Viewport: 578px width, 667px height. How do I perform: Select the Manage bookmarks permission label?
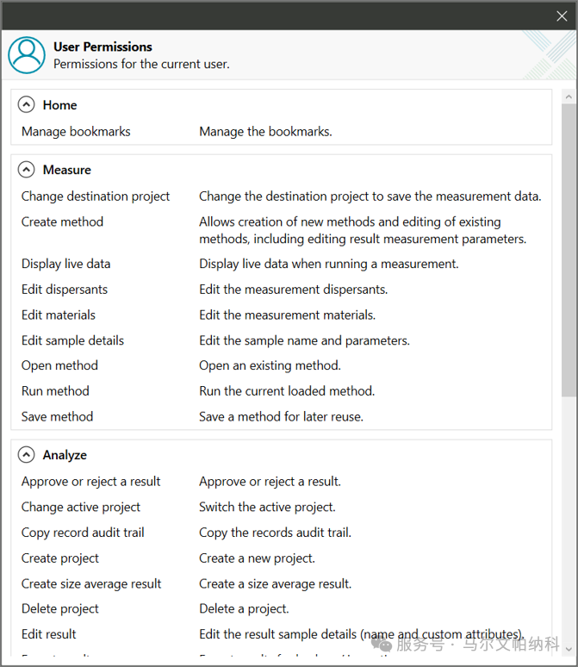pos(76,132)
